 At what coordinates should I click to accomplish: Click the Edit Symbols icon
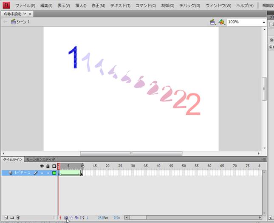221,22
